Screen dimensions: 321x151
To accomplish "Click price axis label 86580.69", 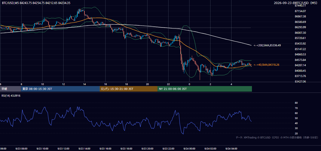I will pyautogui.click(x=300, y=22).
